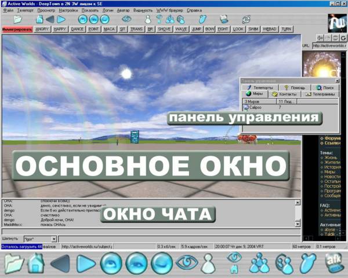Image resolution: width=348 pixels, height=278 pixels.
Task: Open the Форум link in web panel
Action: coord(332,138)
